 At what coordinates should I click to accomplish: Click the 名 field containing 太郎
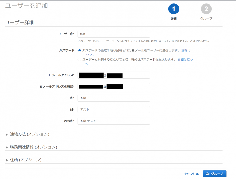pyautogui.click(x=114, y=98)
